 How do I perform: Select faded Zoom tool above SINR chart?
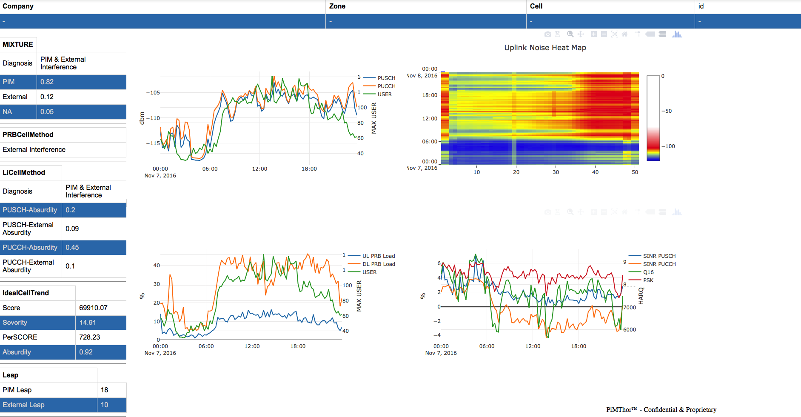[x=570, y=212]
